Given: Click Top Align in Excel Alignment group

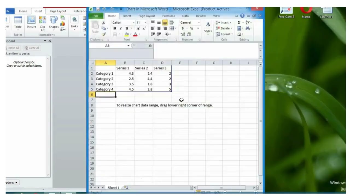Looking at the screenshot, I should click(x=153, y=22).
